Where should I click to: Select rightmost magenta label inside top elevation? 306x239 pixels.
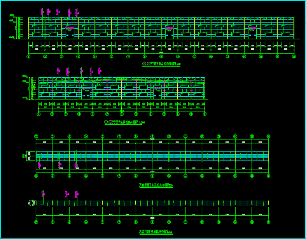tap(252, 28)
